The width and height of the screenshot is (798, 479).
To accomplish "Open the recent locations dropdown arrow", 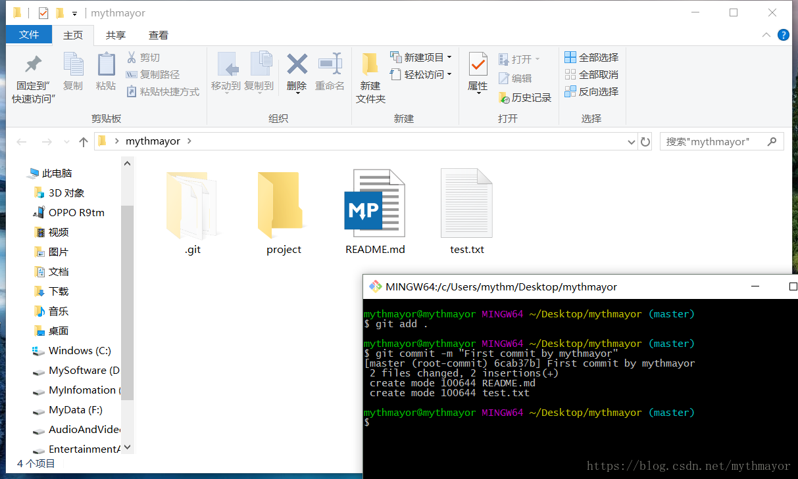I will [x=66, y=142].
